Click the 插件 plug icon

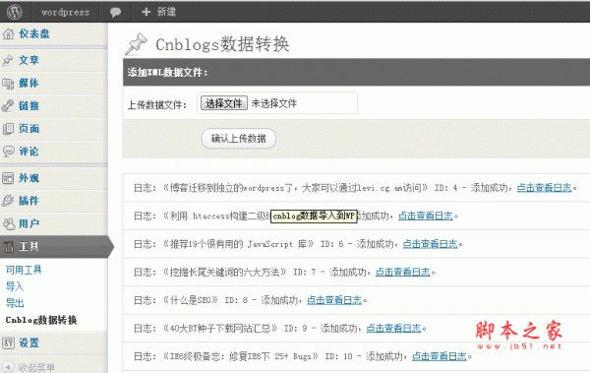click(8, 201)
